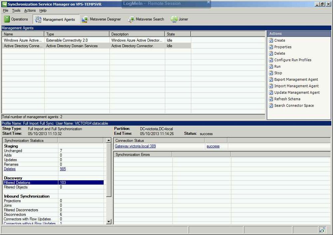The width and height of the screenshot is (333, 235).
Task: Select the Filtered Disconnectors row
Action: click(x=54, y=210)
